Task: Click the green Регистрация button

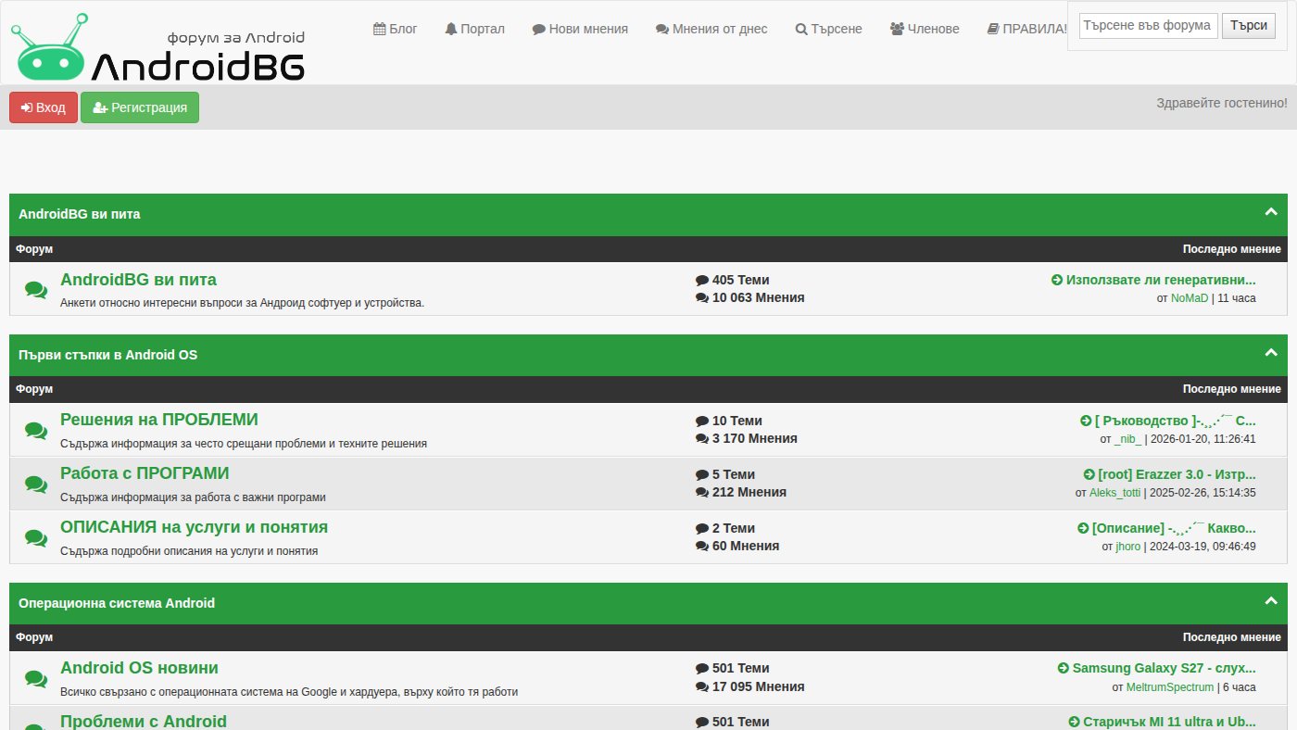Action: click(140, 107)
